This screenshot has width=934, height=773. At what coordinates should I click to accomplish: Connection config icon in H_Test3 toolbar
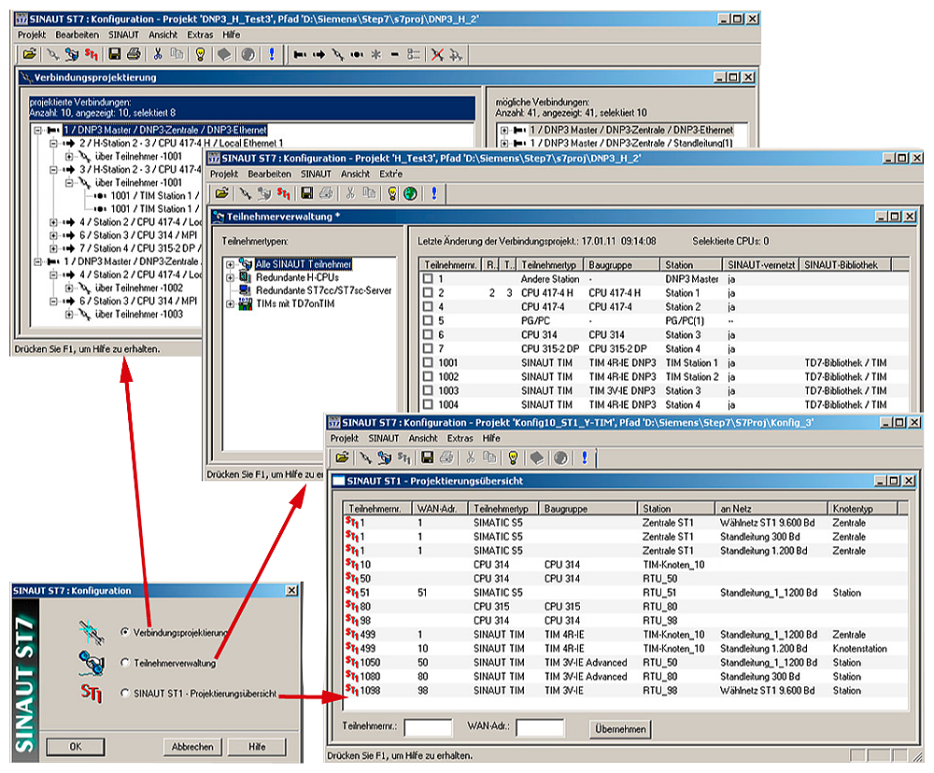tap(246, 193)
